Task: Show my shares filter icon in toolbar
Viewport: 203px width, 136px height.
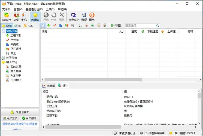Action: coord(87,25)
